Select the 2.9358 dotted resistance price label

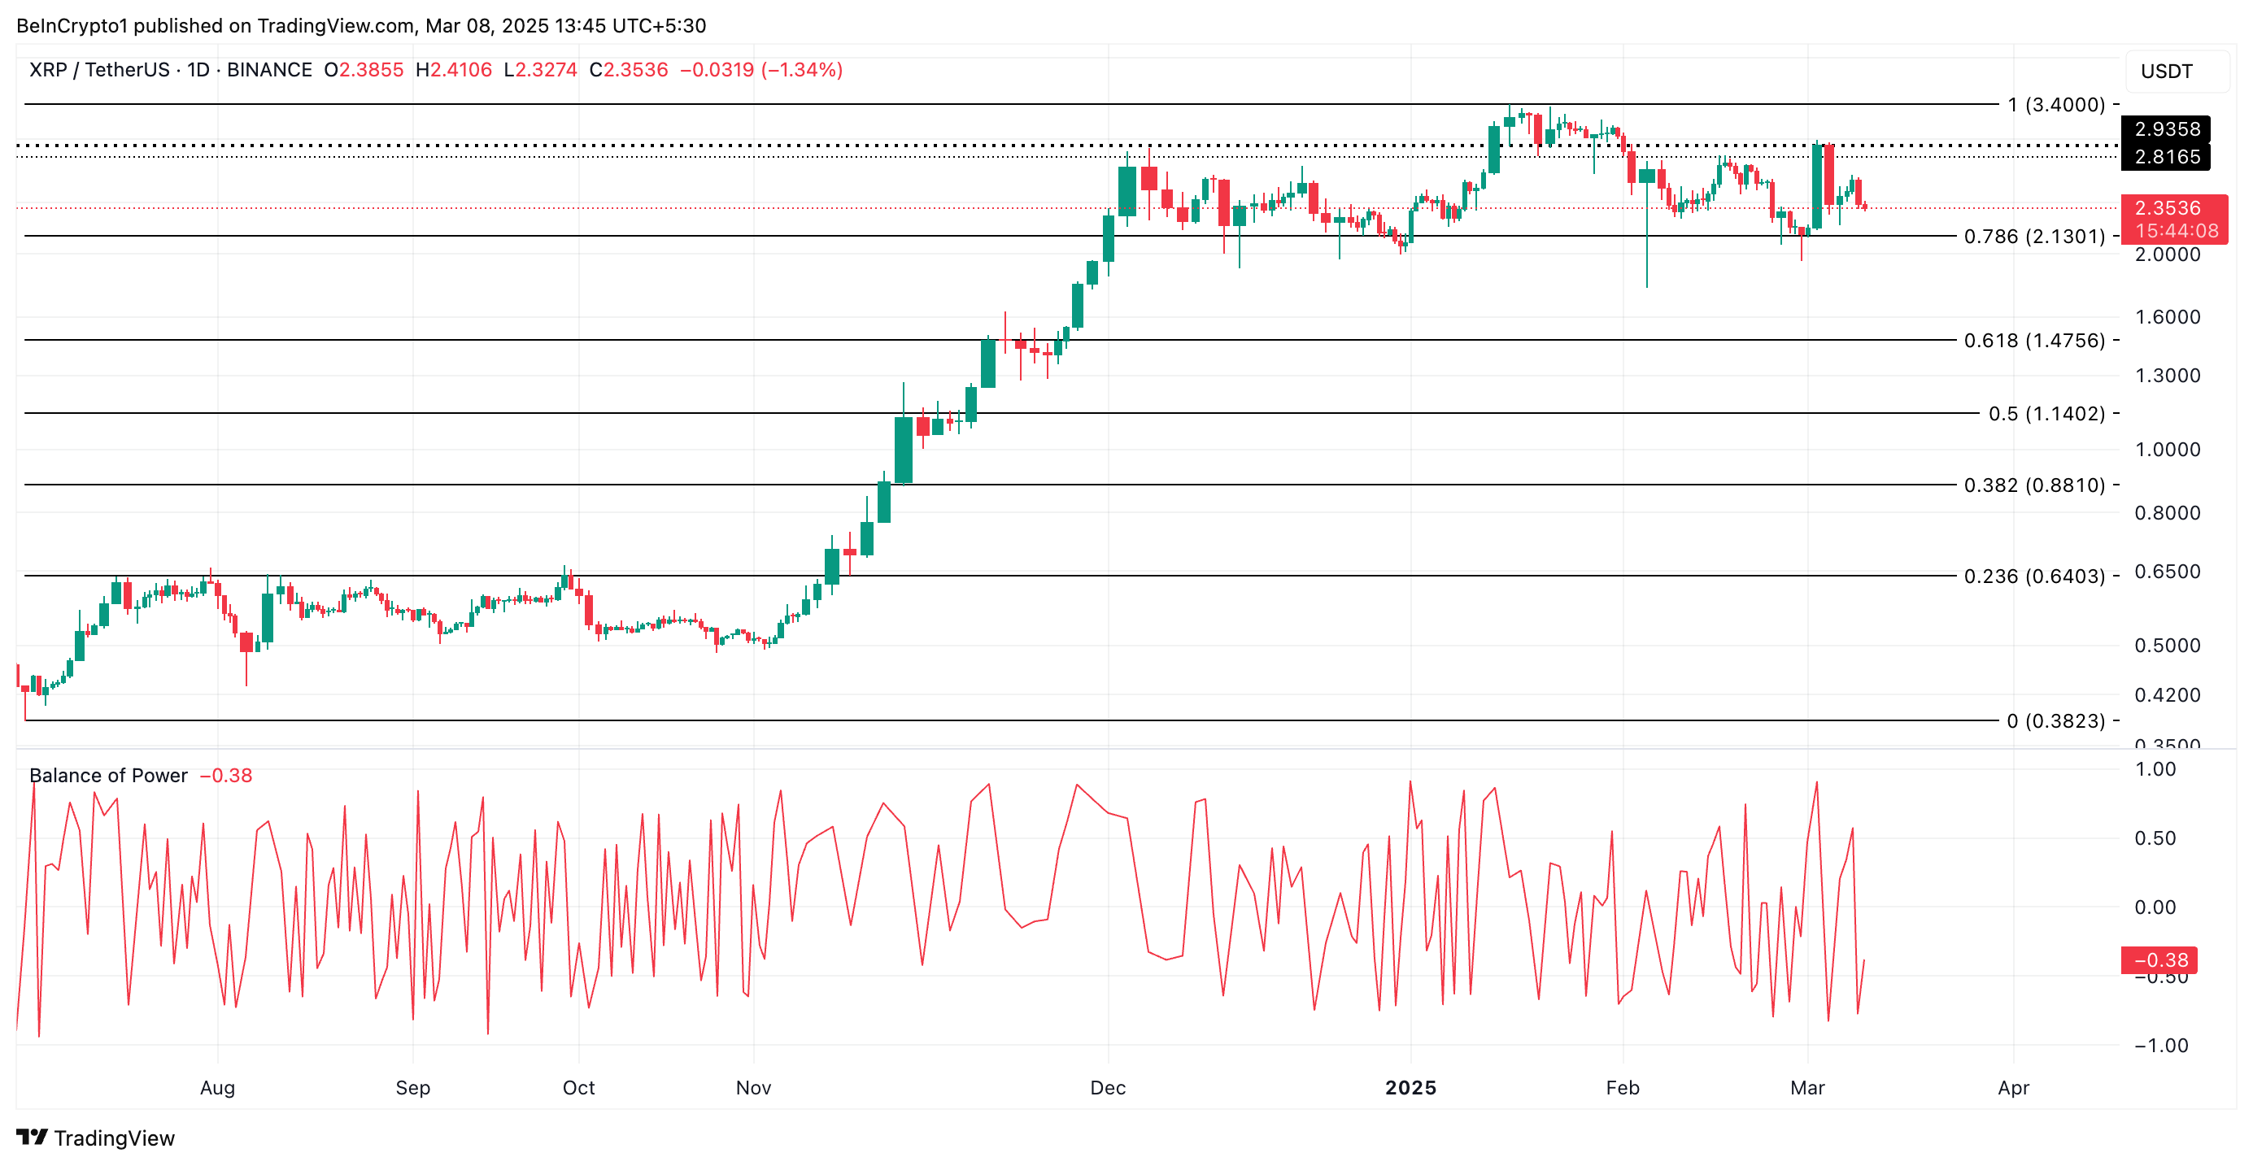(2165, 129)
